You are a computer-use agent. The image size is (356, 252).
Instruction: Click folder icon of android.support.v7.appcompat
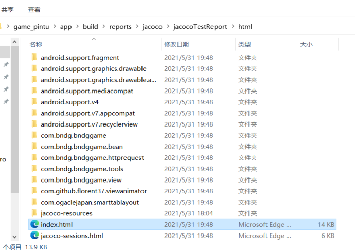[34, 113]
